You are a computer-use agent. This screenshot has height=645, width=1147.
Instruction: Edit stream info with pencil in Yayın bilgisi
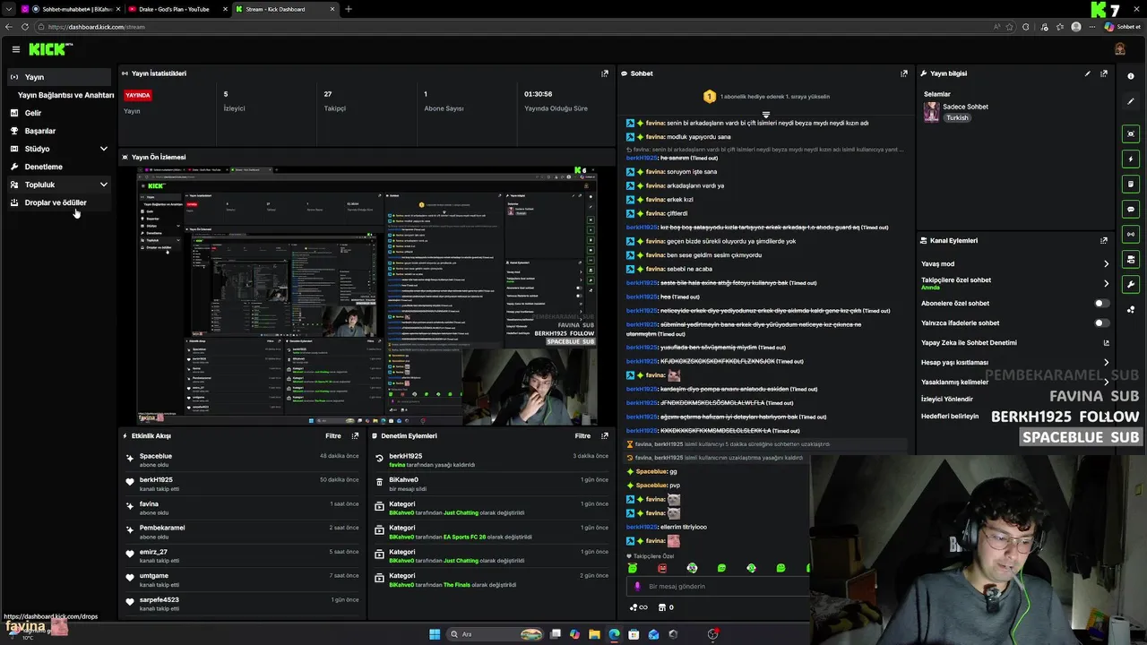(1088, 73)
